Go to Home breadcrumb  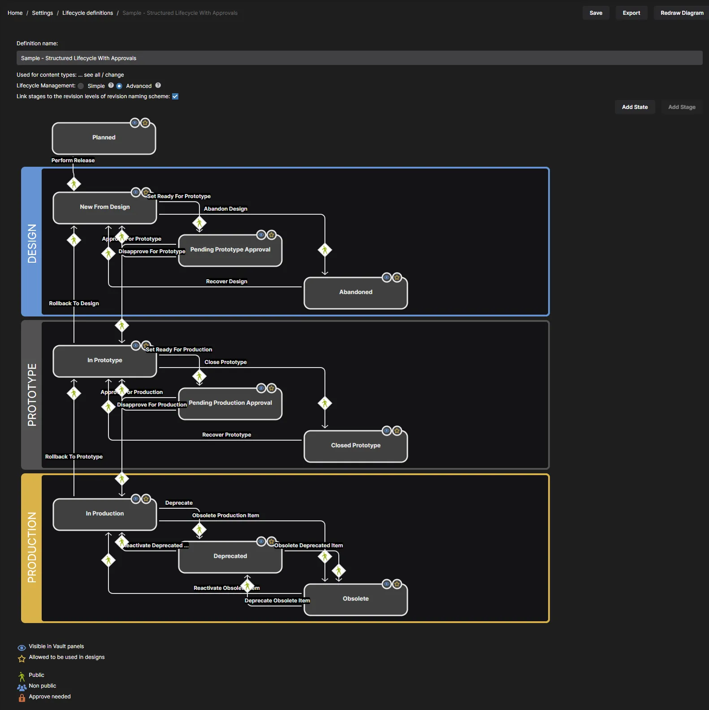click(15, 13)
